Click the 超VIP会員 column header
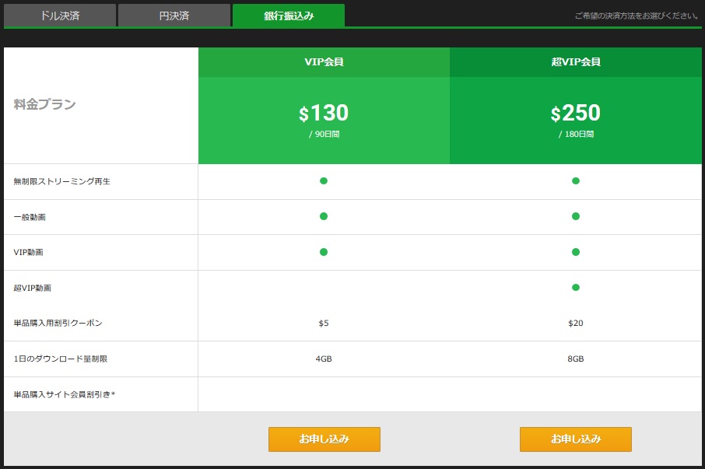The height and width of the screenshot is (469, 705). [x=576, y=62]
